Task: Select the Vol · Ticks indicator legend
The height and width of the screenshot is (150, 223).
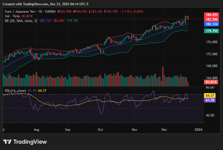Action: (x=12, y=16)
